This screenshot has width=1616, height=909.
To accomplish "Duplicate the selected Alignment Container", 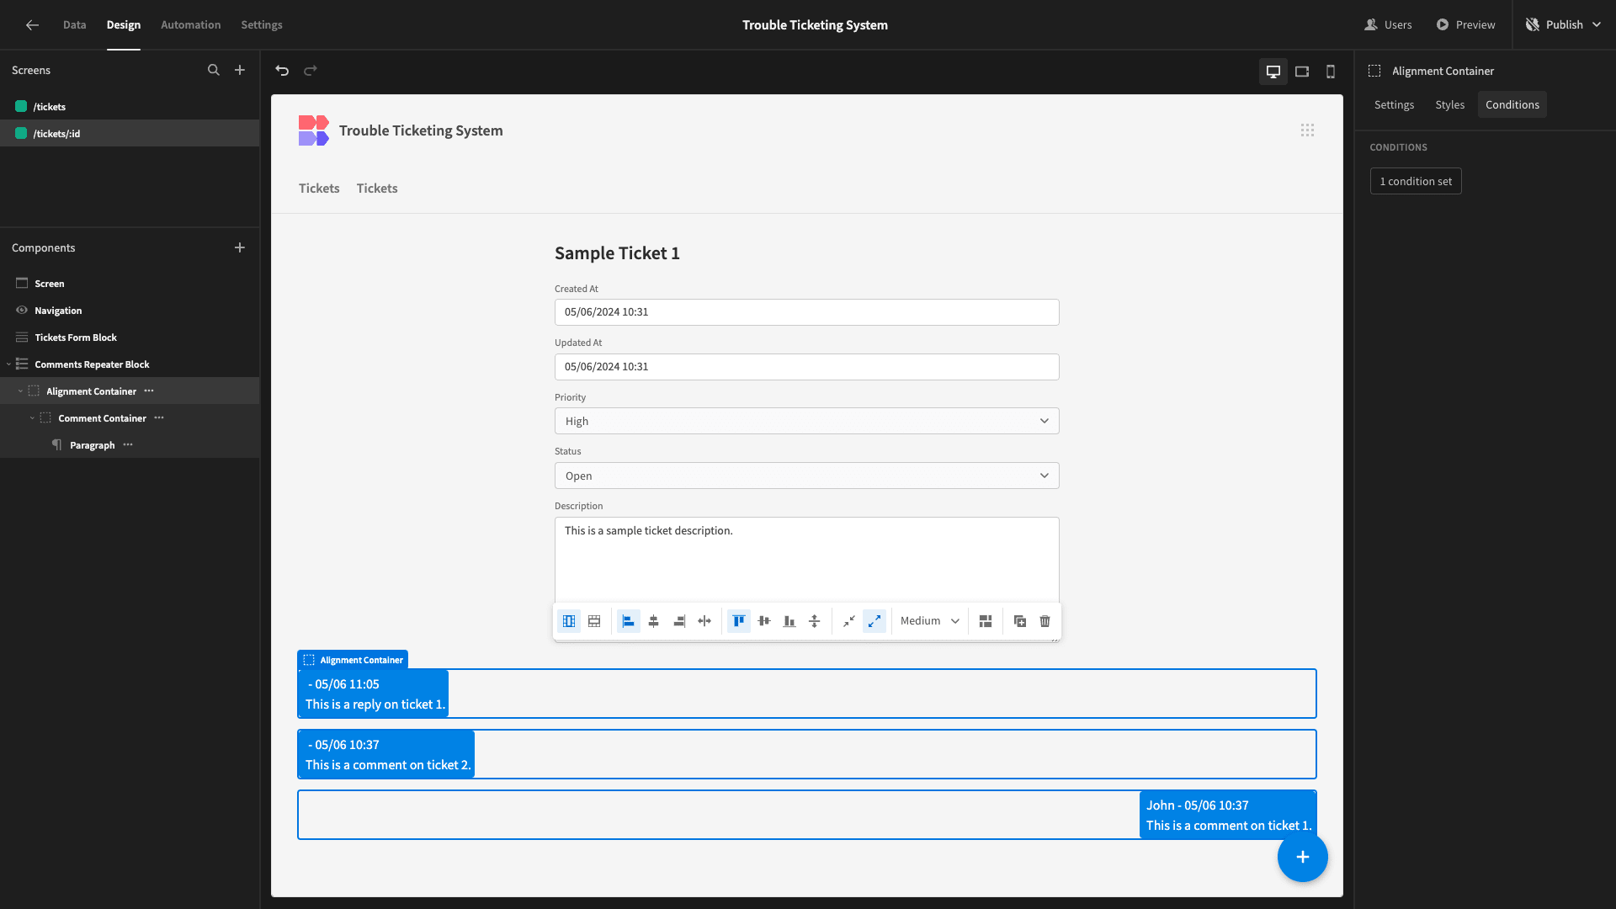I will (1020, 621).
